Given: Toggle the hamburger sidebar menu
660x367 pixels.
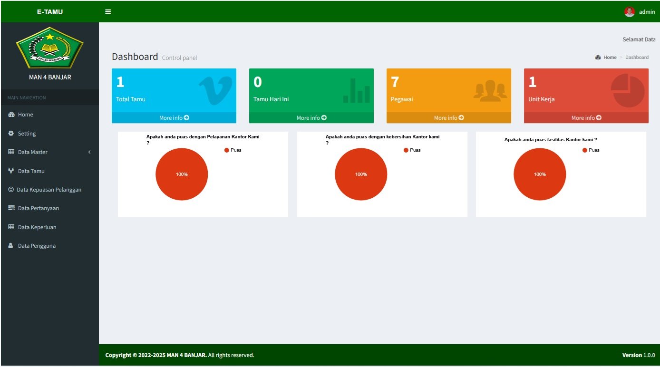Looking at the screenshot, I should tap(108, 12).
